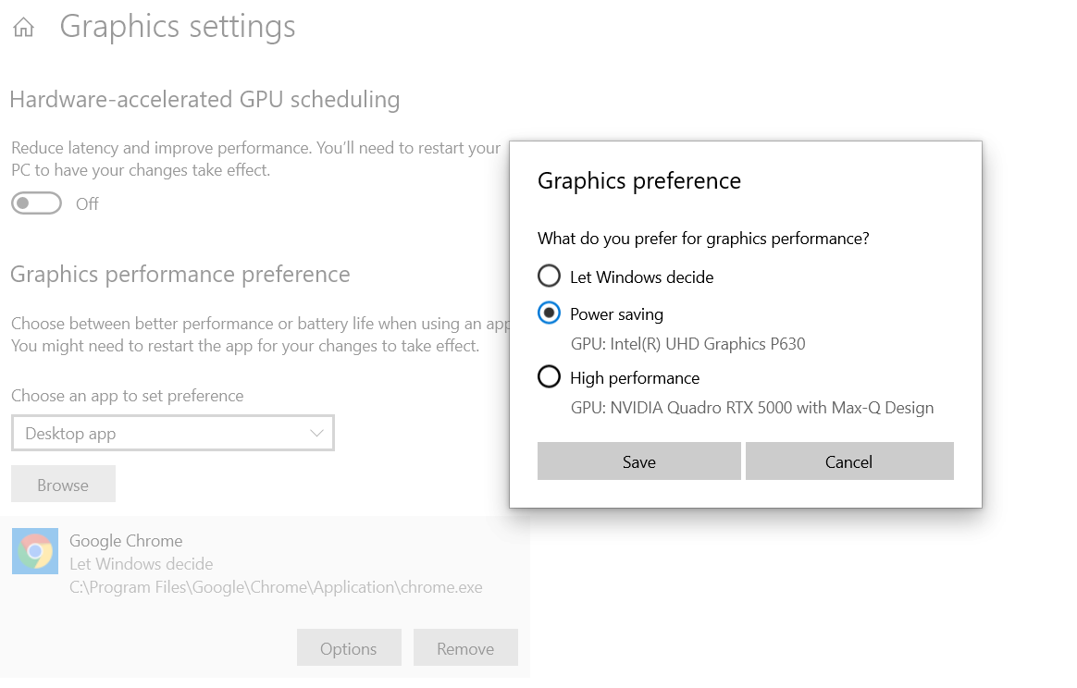Click the NVIDIA Quadro RTX 5000 GPU label
Screen dimensions: 1077x688
[x=752, y=408]
